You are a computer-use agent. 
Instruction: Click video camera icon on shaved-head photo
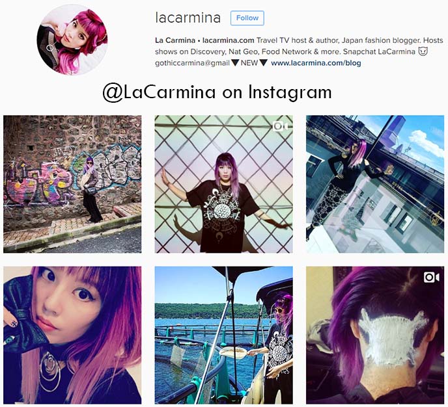[x=432, y=277]
